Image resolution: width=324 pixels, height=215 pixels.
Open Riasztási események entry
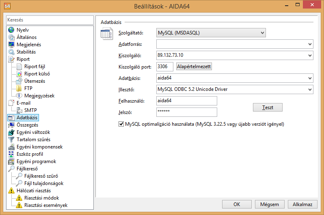(46, 205)
